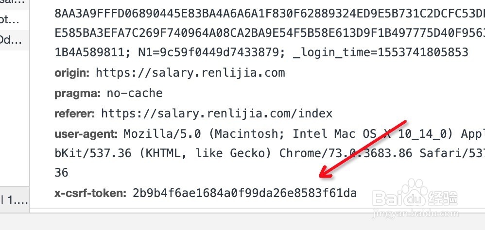Click the x-csrf-token value 2b9b4f6ae...
The image size is (485, 230).
(x=244, y=194)
